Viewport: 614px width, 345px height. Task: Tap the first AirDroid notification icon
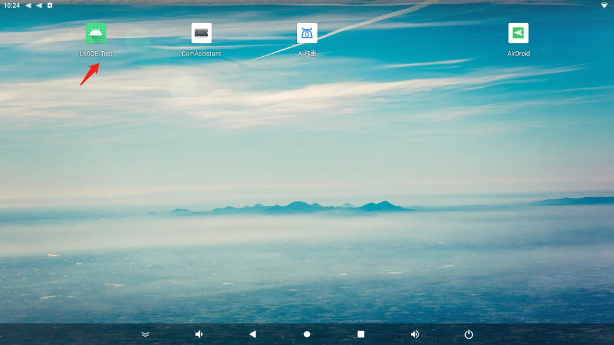29,6
